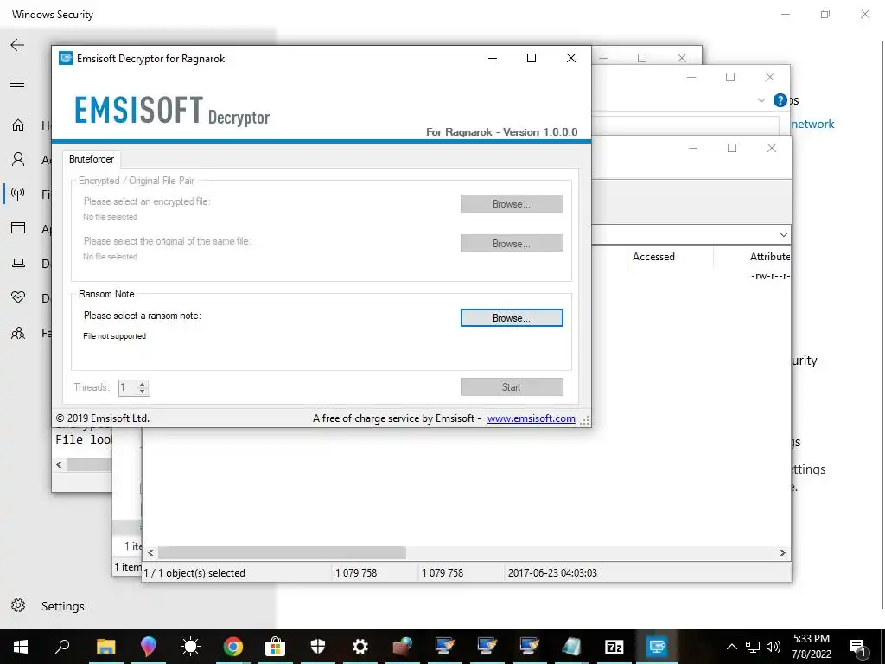This screenshot has height=664, width=885.
Task: Click the 'File not supported' message
Action: click(x=115, y=336)
